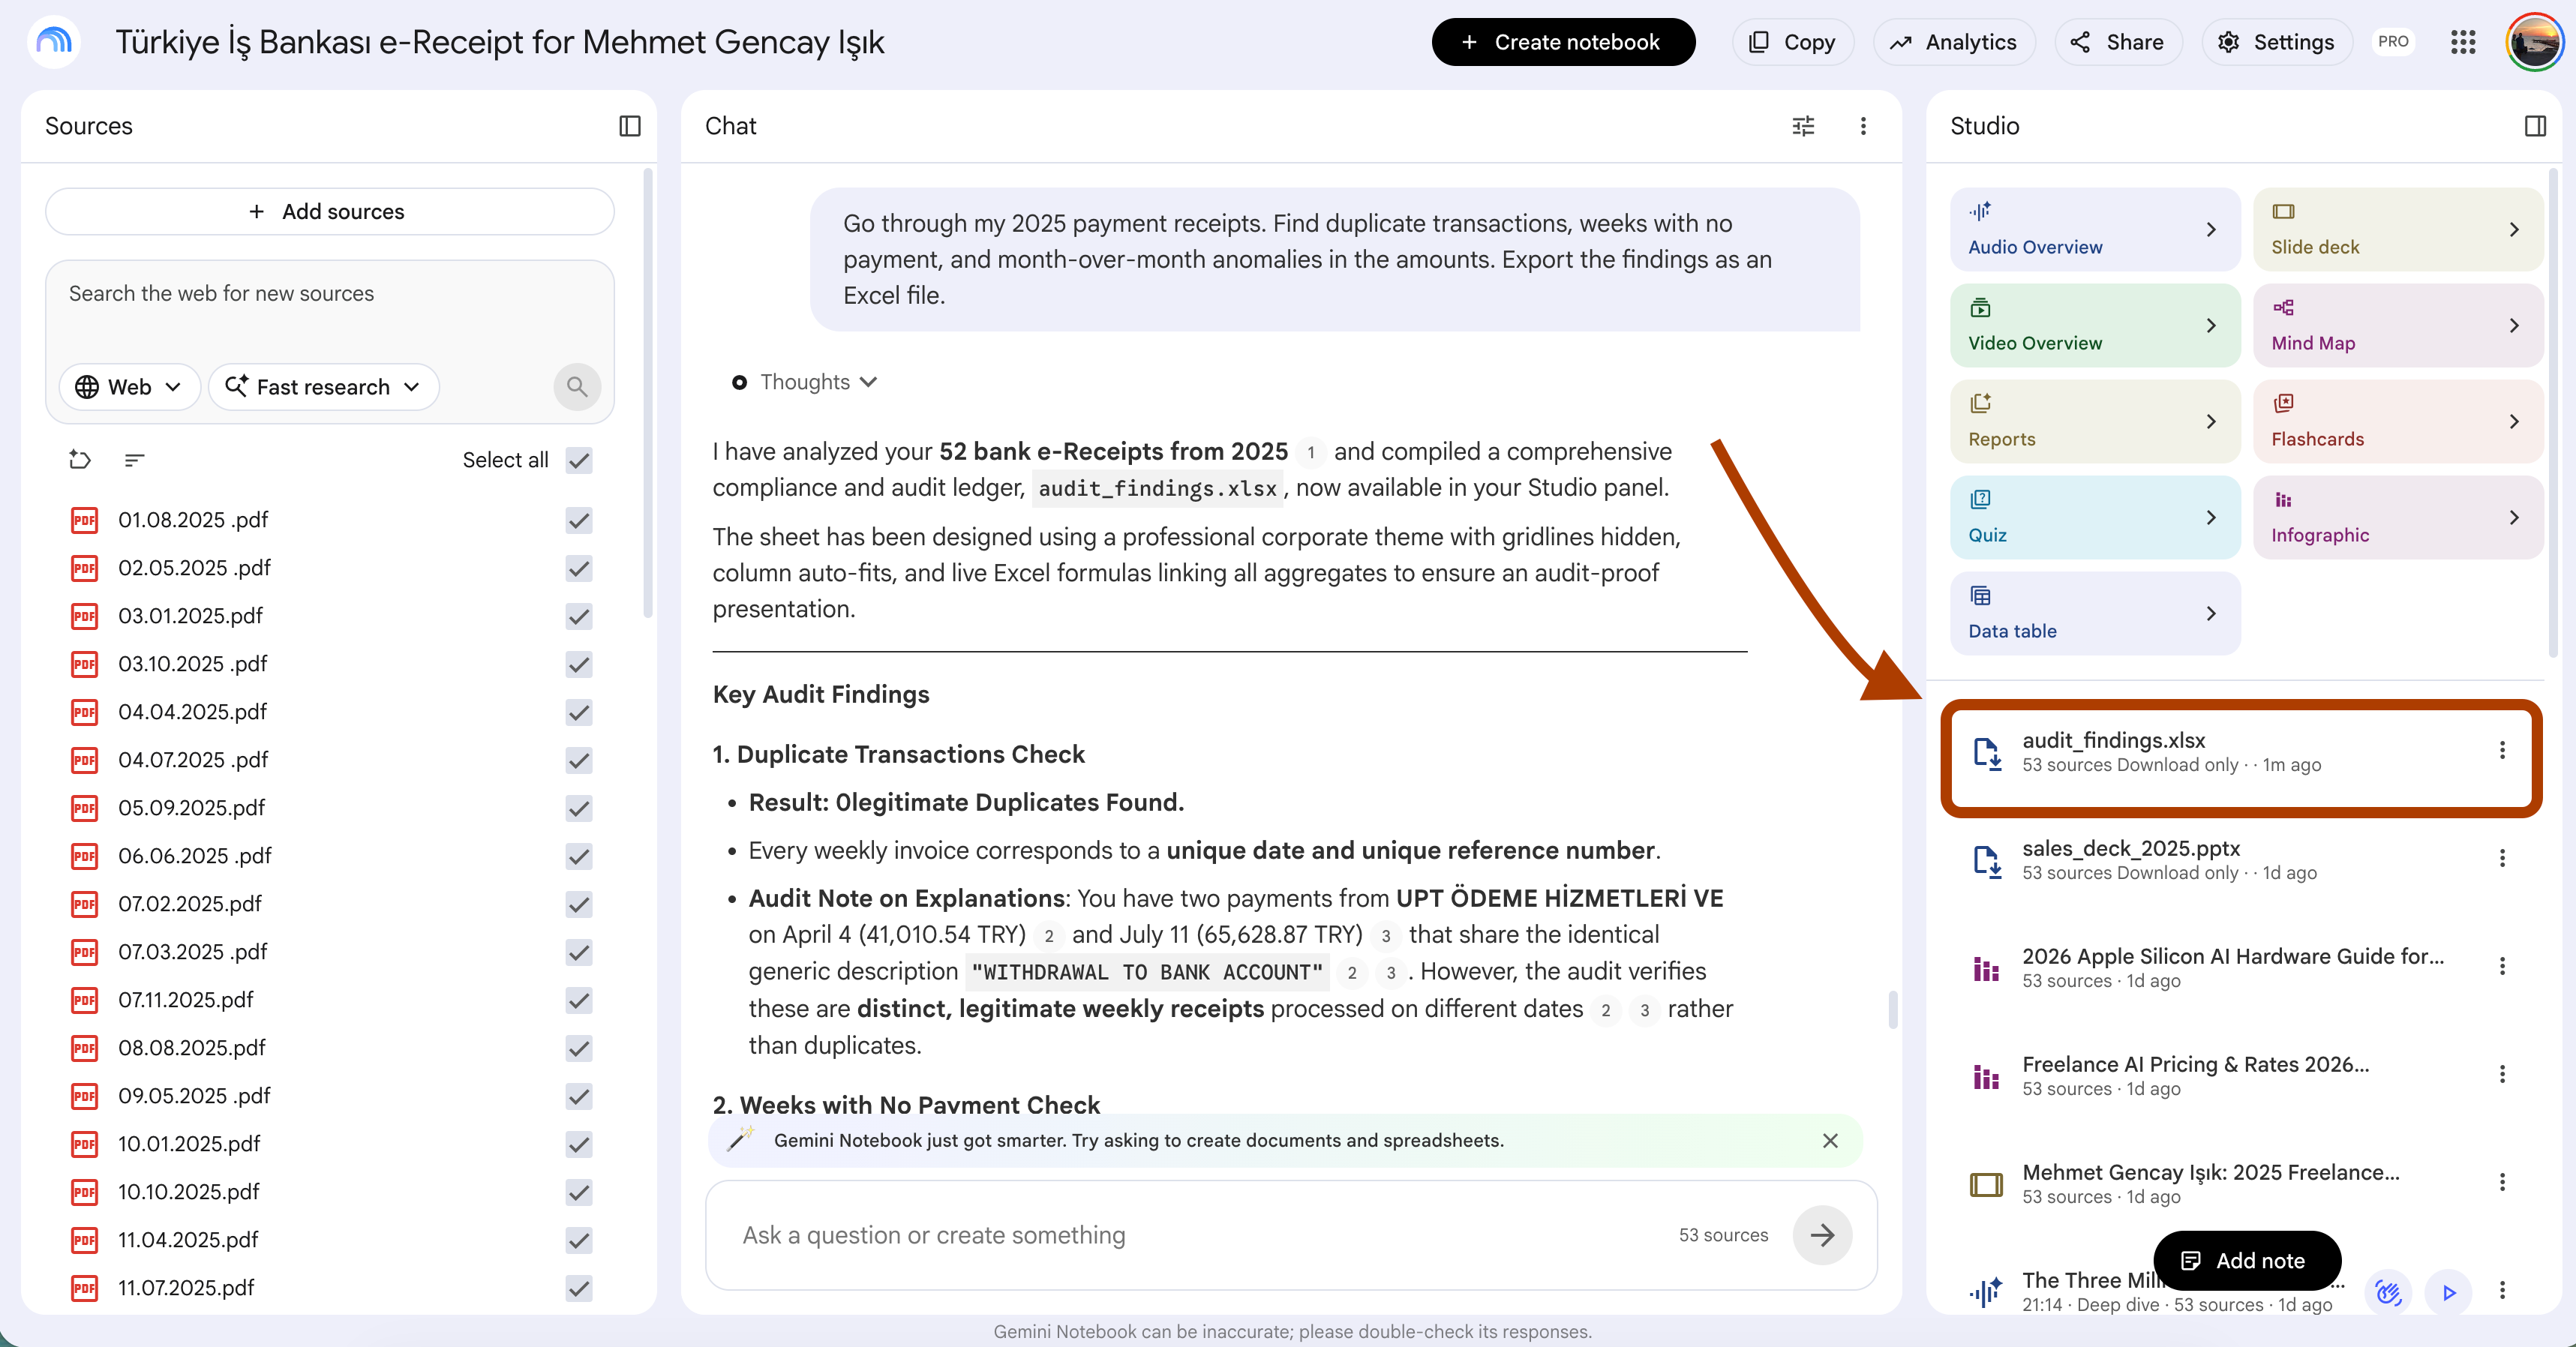This screenshot has width=2576, height=1347.
Task: Click the sort sources filter icon
Action: tap(134, 460)
